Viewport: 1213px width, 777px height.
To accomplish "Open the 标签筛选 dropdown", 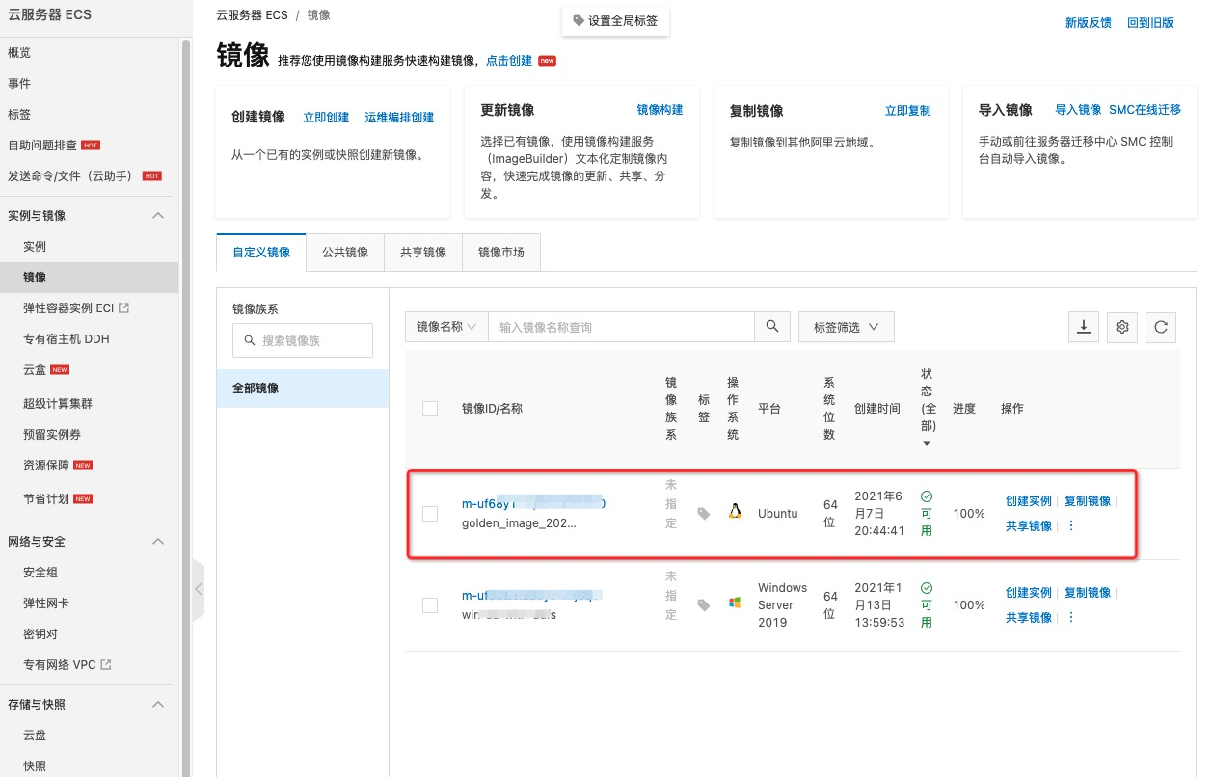I will pos(847,327).
